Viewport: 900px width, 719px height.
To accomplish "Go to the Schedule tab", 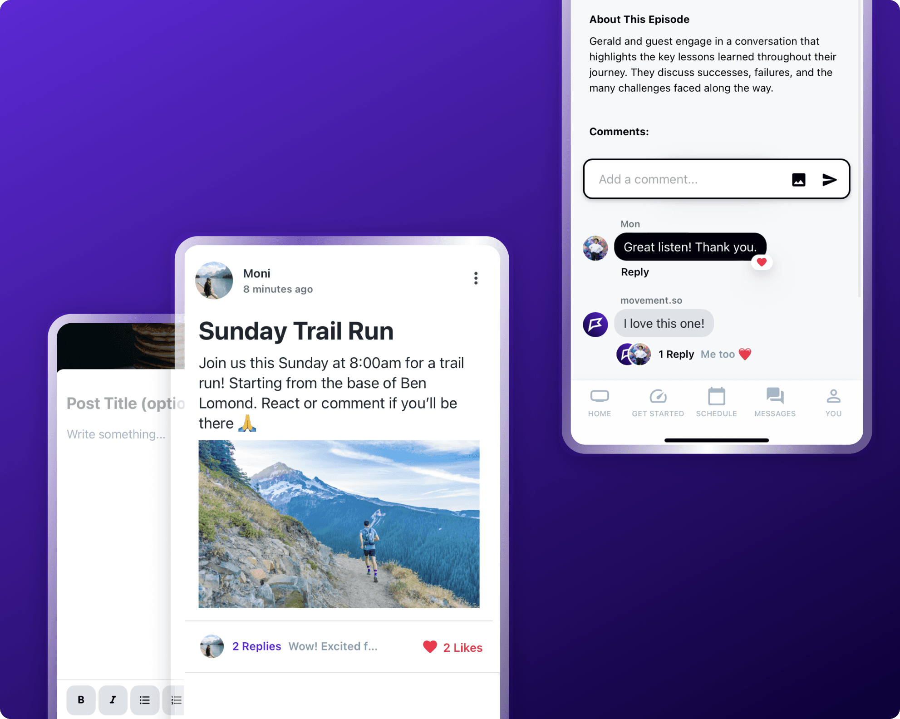I will coord(716,402).
